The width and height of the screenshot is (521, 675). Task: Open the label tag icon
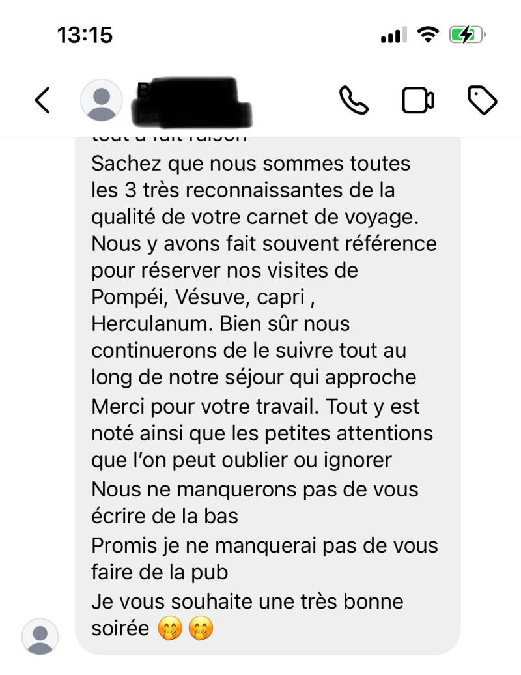[483, 100]
